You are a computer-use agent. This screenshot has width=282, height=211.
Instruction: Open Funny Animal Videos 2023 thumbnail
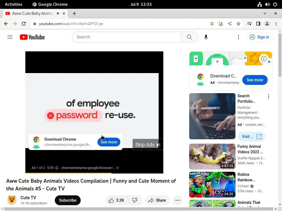click(x=212, y=156)
